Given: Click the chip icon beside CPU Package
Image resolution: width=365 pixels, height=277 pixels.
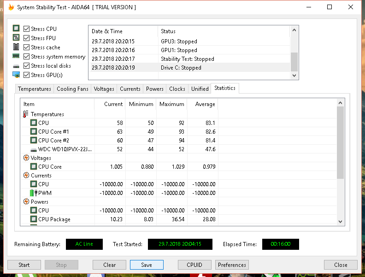Looking at the screenshot, I should point(34,219).
